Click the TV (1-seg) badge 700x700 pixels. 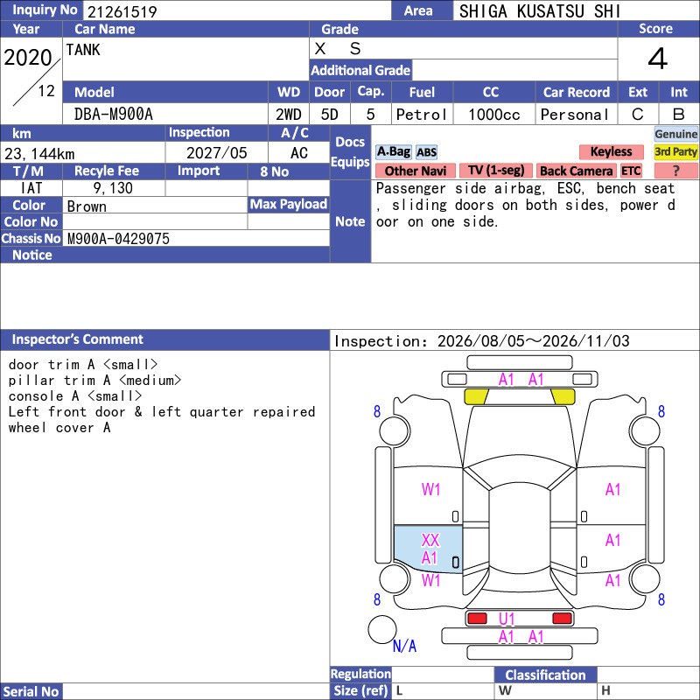click(x=496, y=171)
